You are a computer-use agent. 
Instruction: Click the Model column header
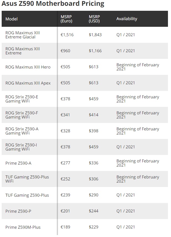[12, 19]
